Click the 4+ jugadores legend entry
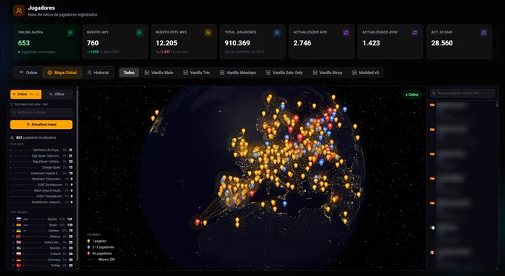 [x=100, y=253]
